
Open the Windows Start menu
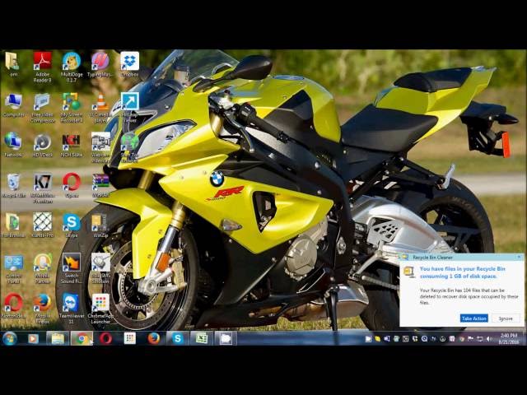10,338
